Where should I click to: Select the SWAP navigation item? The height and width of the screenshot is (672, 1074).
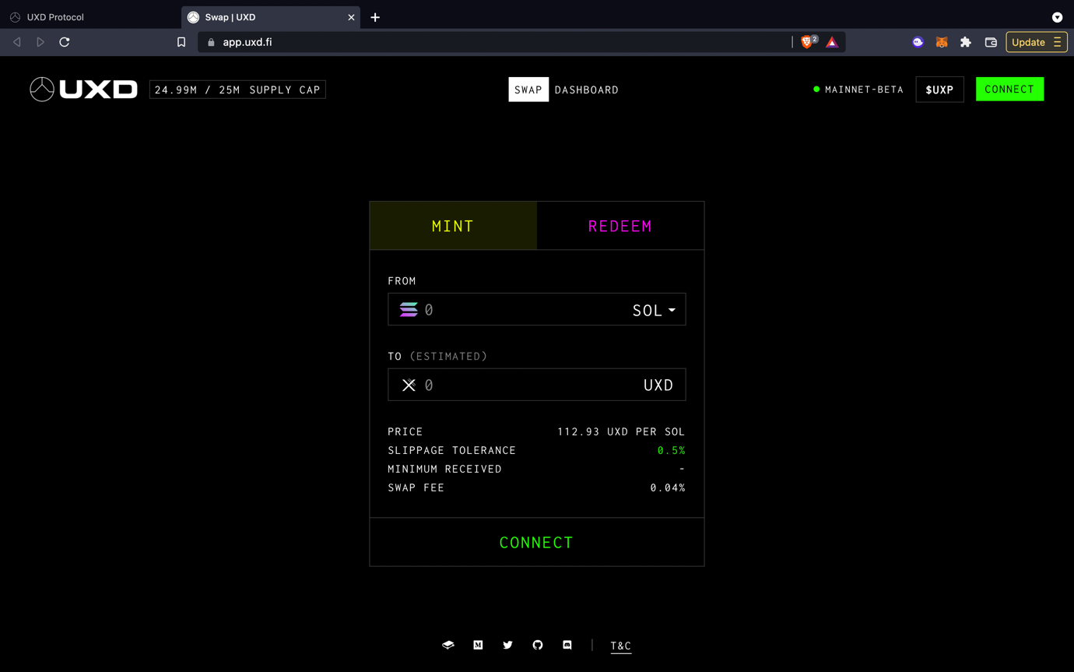(x=528, y=90)
